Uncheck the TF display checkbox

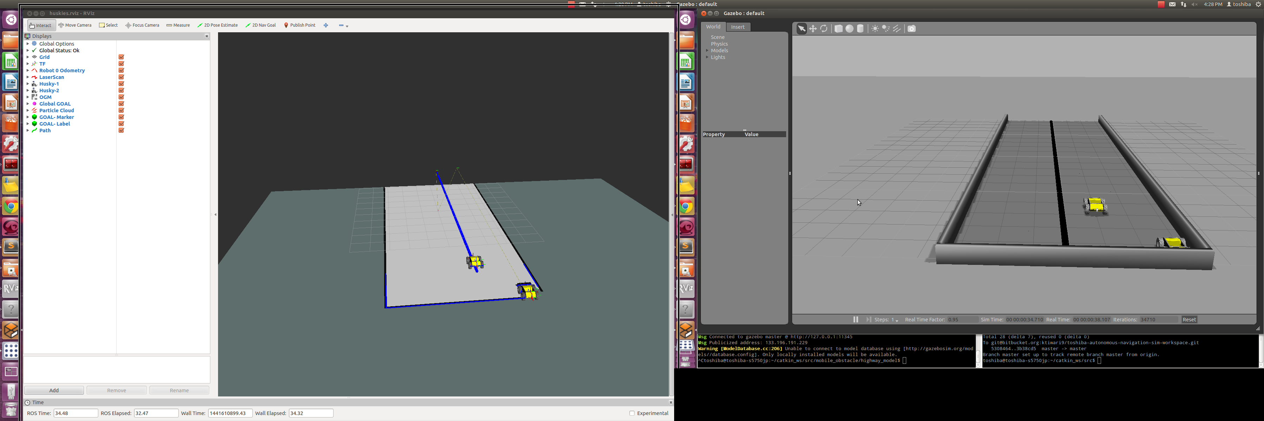(121, 64)
